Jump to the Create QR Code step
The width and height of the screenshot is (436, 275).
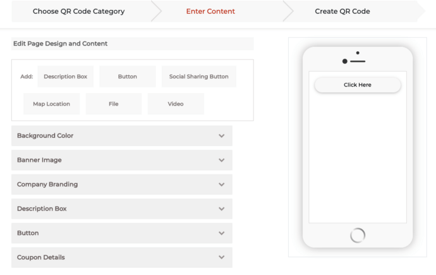[342, 11]
